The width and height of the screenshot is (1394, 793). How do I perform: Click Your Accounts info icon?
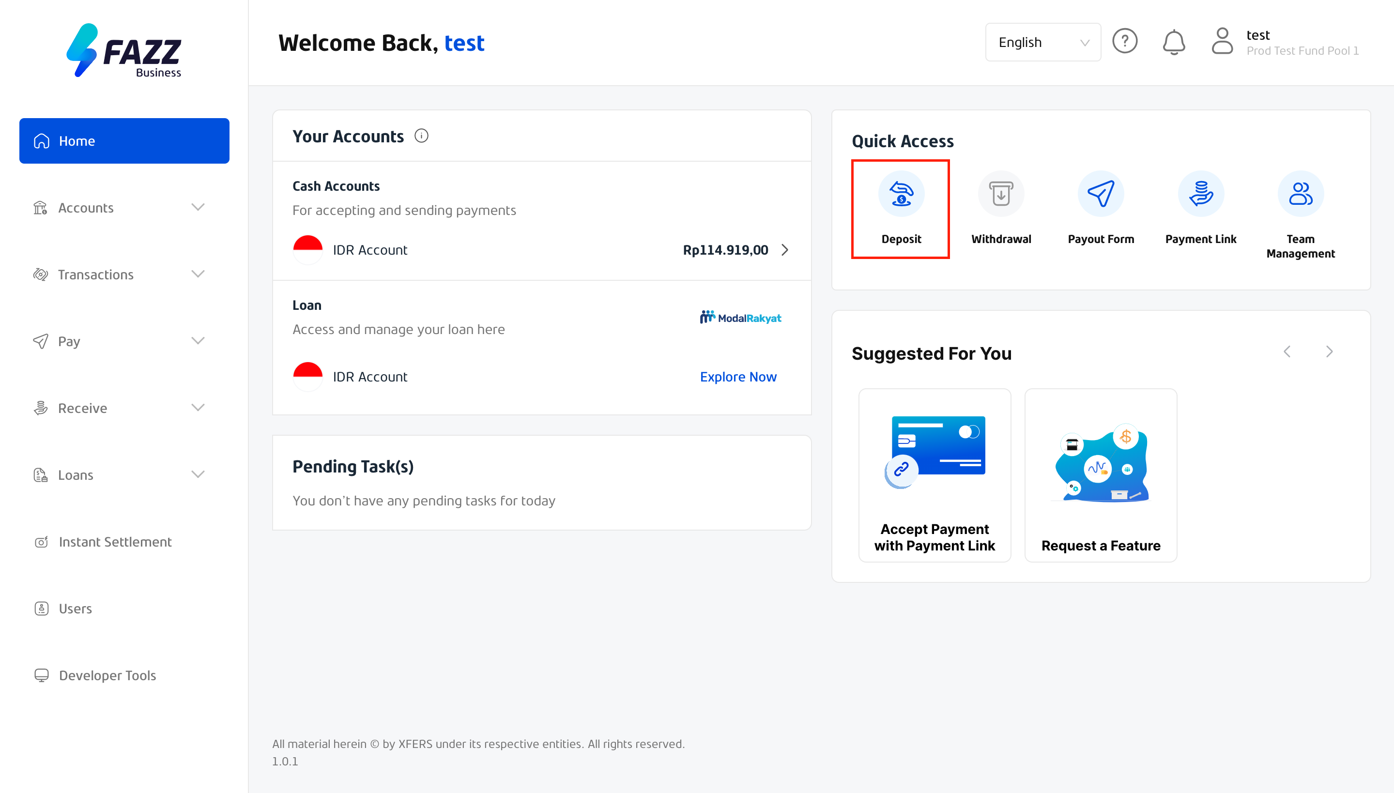(x=421, y=136)
